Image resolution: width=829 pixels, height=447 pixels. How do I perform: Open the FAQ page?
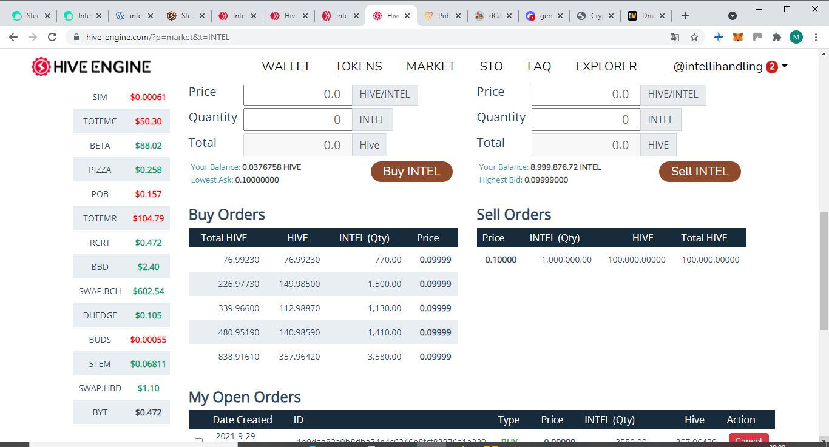tap(539, 66)
